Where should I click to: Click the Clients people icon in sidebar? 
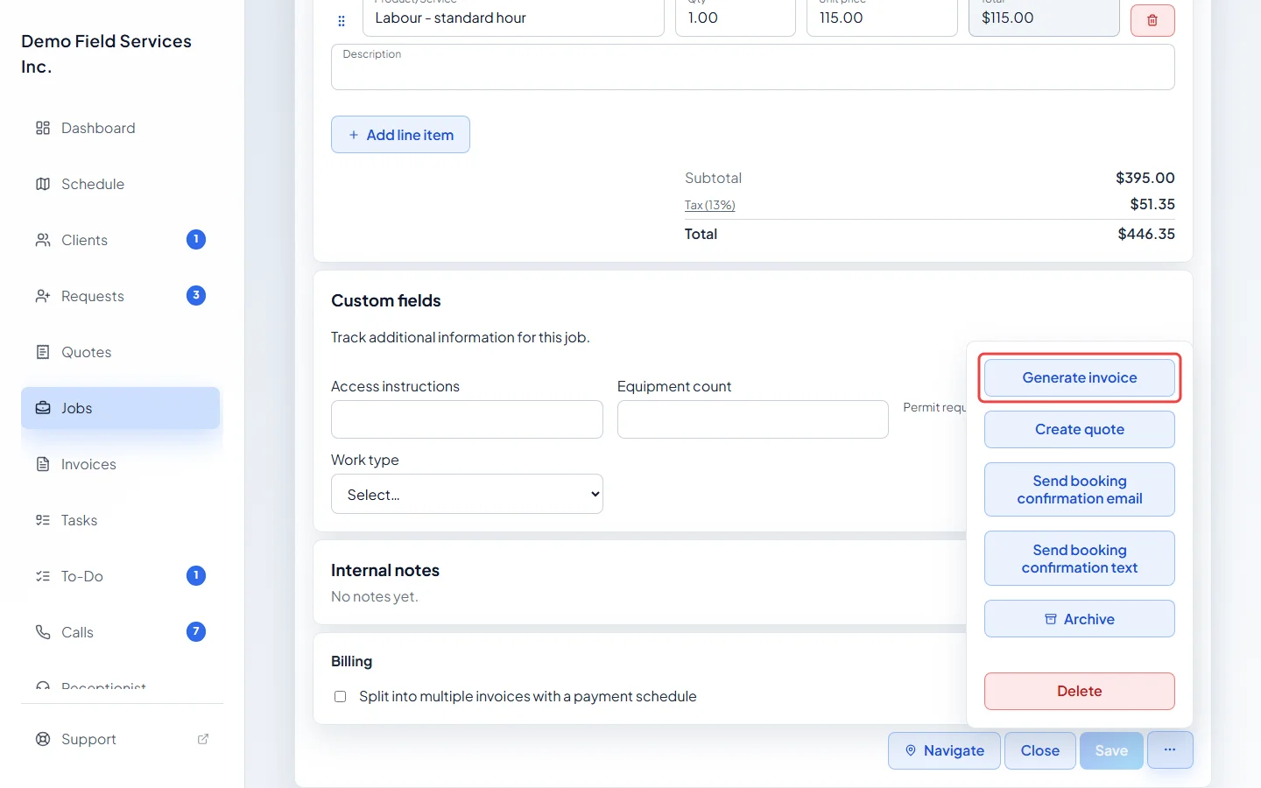pos(43,240)
